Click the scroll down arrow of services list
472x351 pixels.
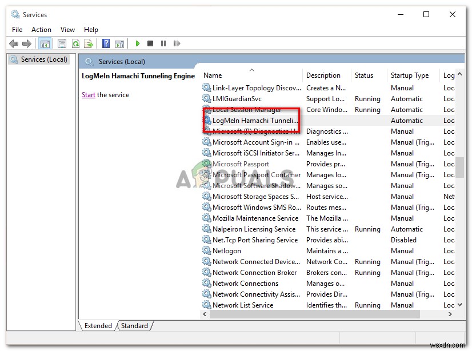(x=459, y=305)
